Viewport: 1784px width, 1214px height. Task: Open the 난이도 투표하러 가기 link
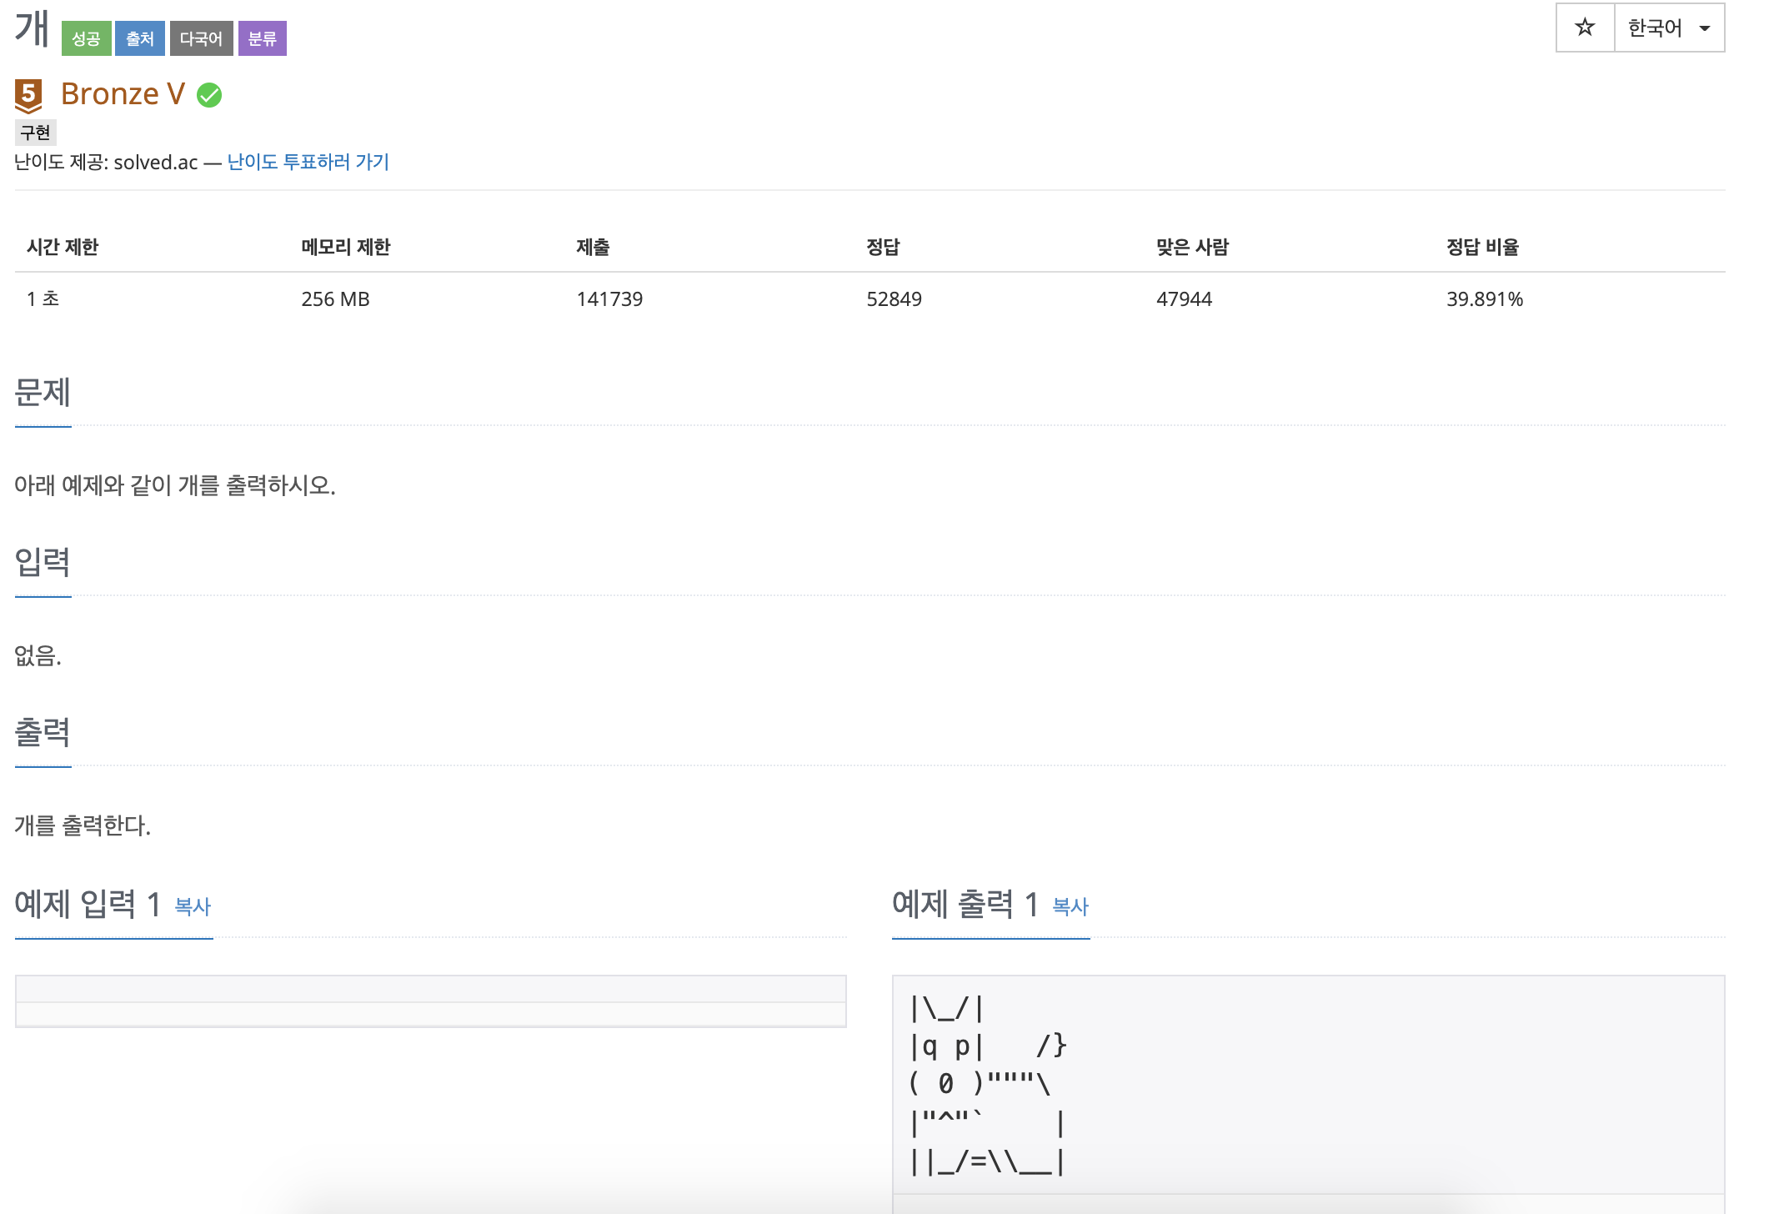pyautogui.click(x=308, y=162)
